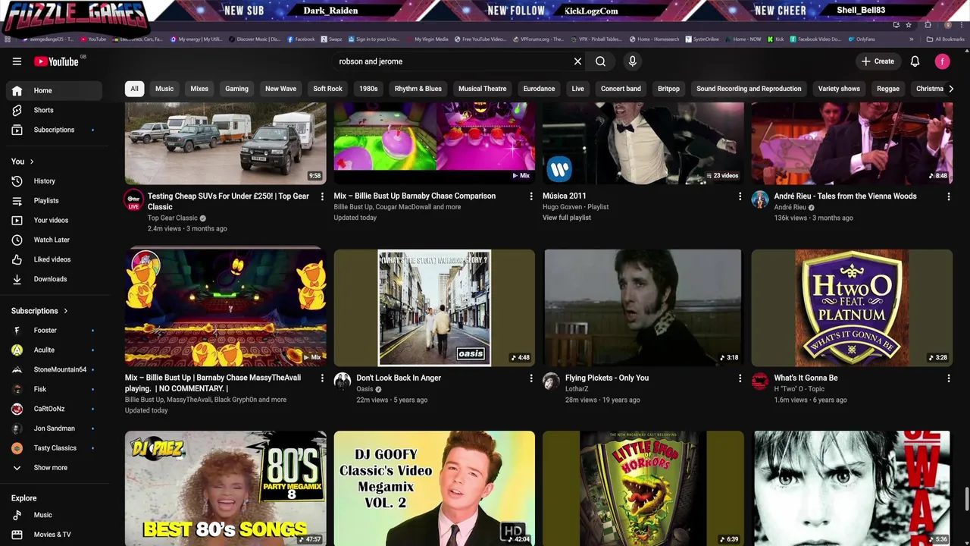Viewport: 970px width, 546px height.
Task: Expand the You section chevron
Action: (31, 162)
